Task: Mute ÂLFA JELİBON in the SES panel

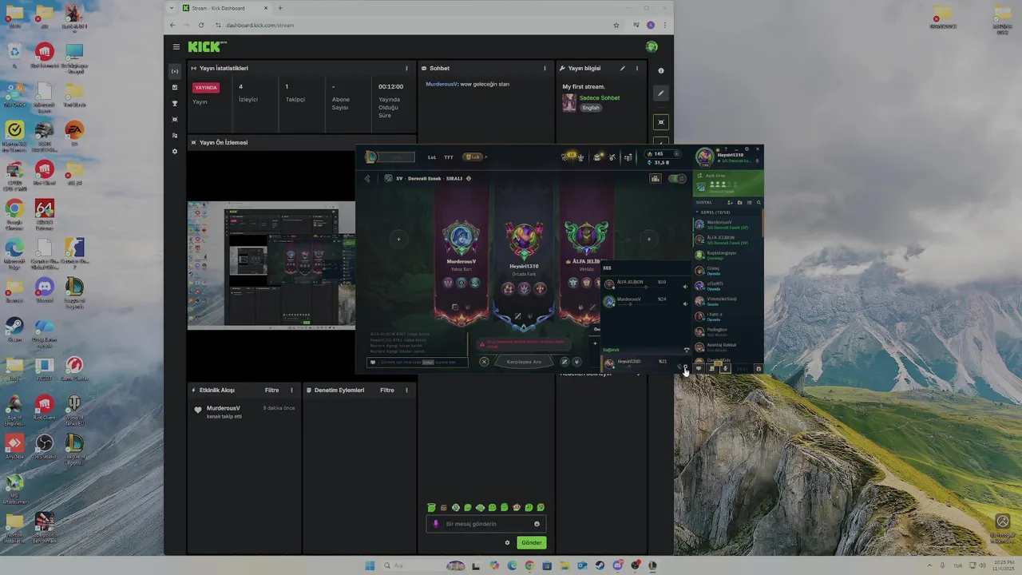Action: pos(685,287)
